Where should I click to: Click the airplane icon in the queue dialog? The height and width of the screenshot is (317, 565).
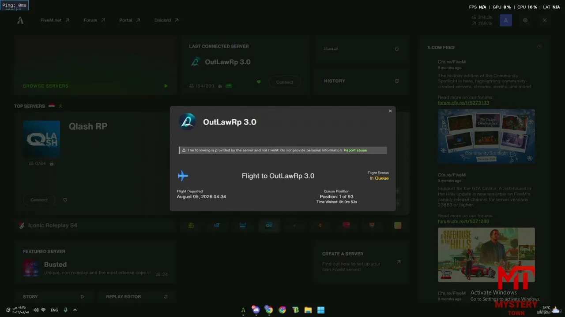pyautogui.click(x=183, y=176)
